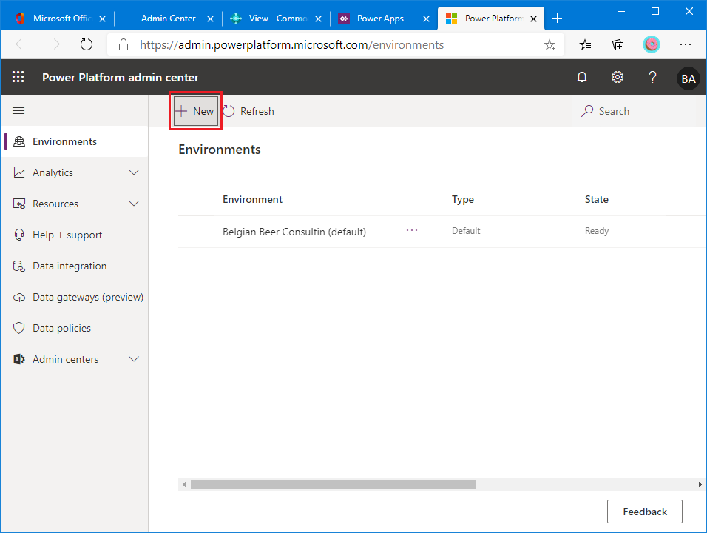Click the Resources icon in sidebar
The height and width of the screenshot is (533, 707).
(x=19, y=204)
